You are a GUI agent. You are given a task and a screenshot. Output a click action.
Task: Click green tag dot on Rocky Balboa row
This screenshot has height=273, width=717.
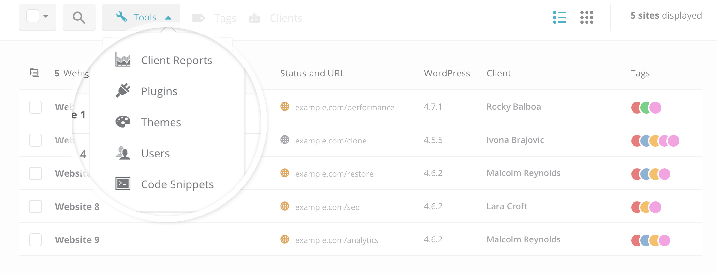tap(646, 108)
